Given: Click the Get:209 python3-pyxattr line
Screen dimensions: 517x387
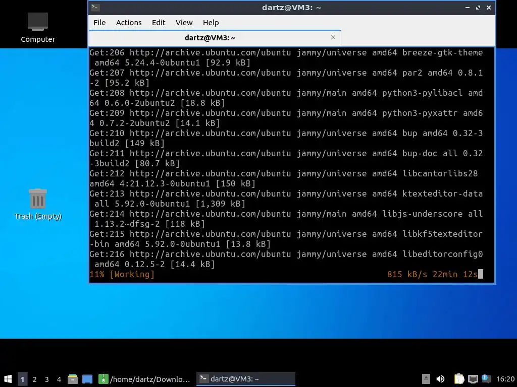Looking at the screenshot, I should coord(286,118).
